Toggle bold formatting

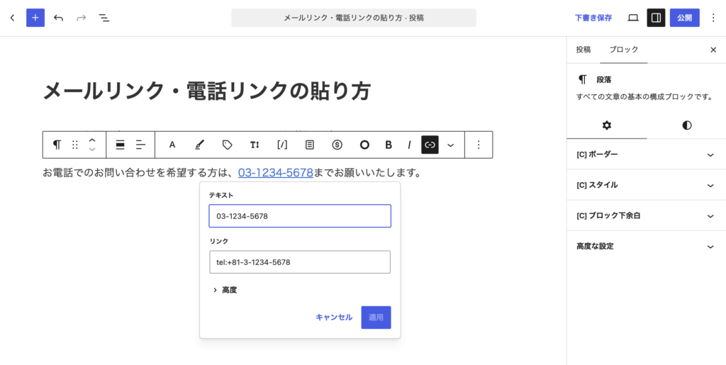389,145
